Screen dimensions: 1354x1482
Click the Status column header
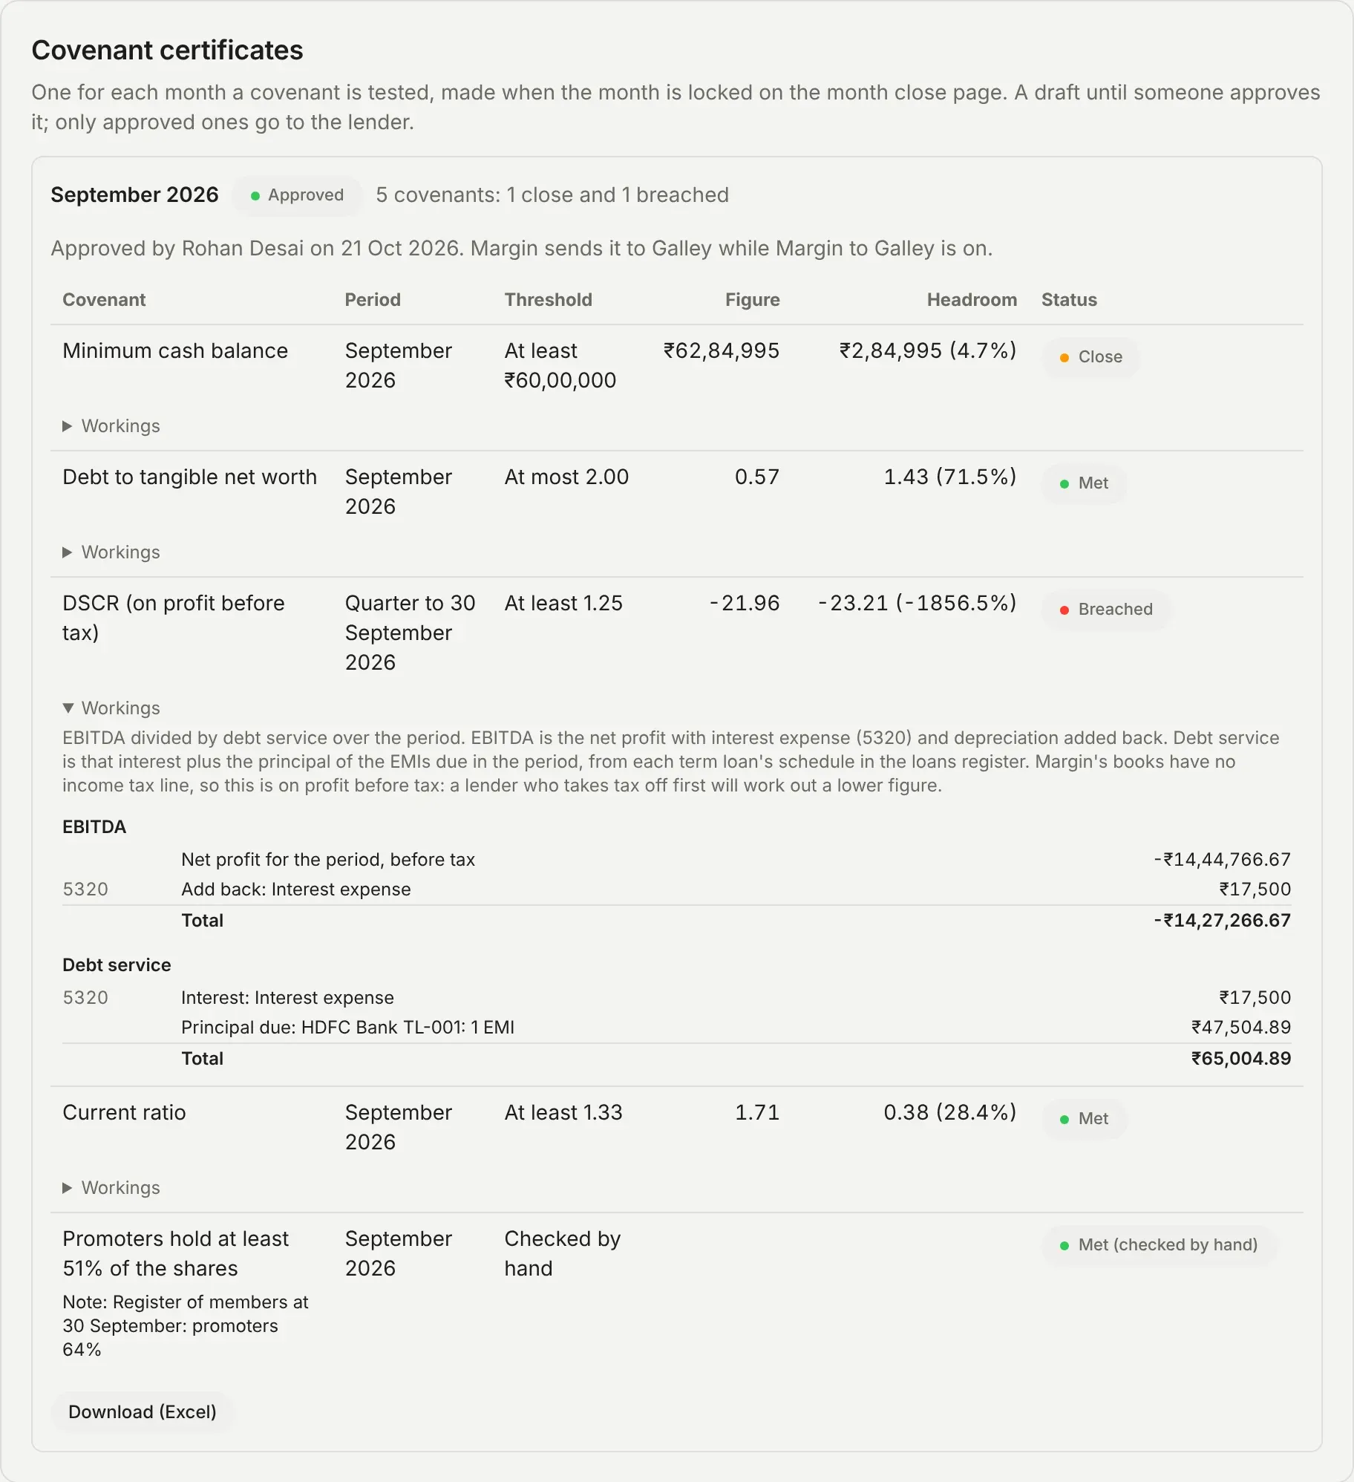tap(1069, 300)
